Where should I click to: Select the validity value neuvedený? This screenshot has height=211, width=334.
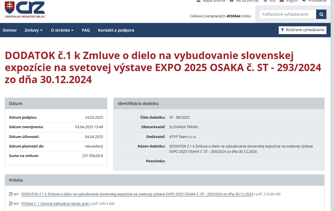[x=94, y=146]
